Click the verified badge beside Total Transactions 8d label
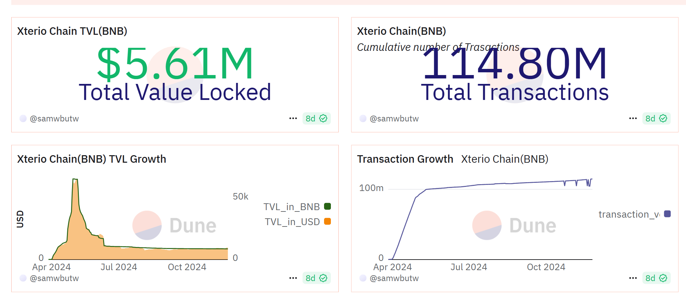Screen dimensions: 686x308 click(663, 118)
